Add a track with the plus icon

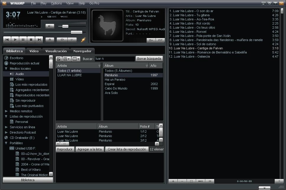172,181
